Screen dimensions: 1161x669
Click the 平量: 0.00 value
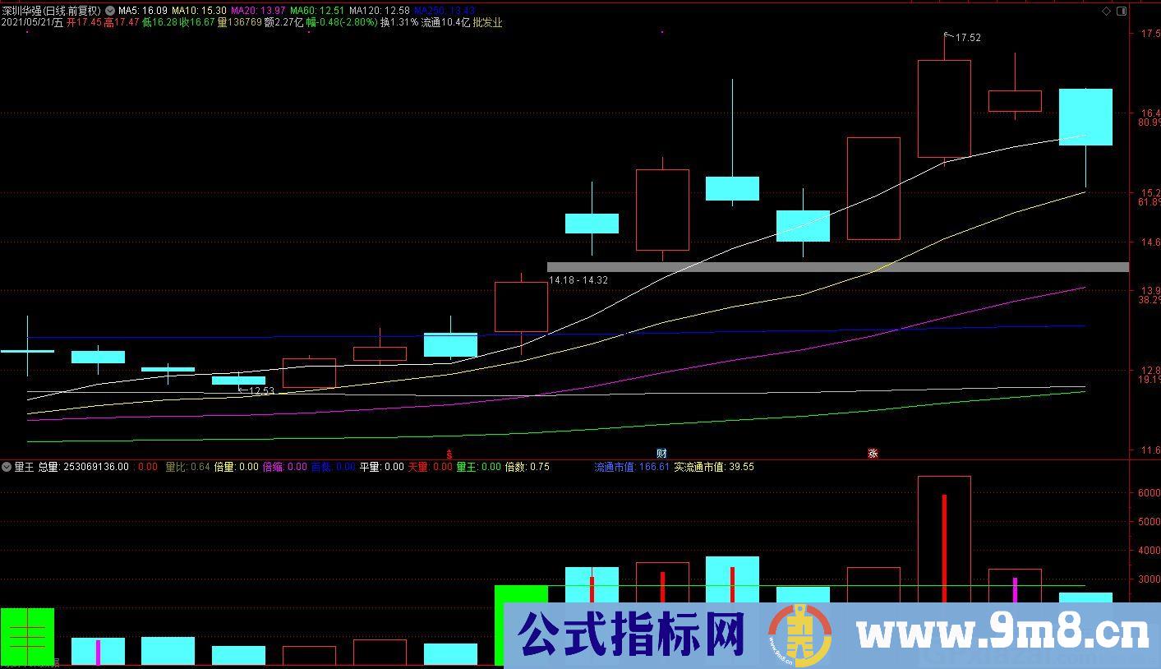(382, 467)
